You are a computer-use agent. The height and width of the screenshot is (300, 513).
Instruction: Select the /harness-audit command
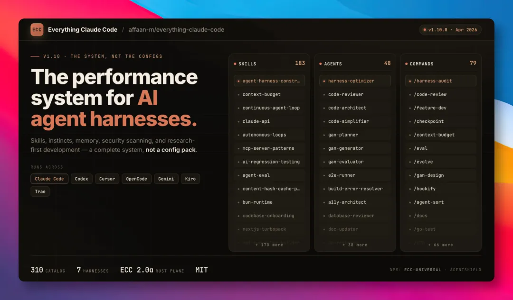[441, 81]
